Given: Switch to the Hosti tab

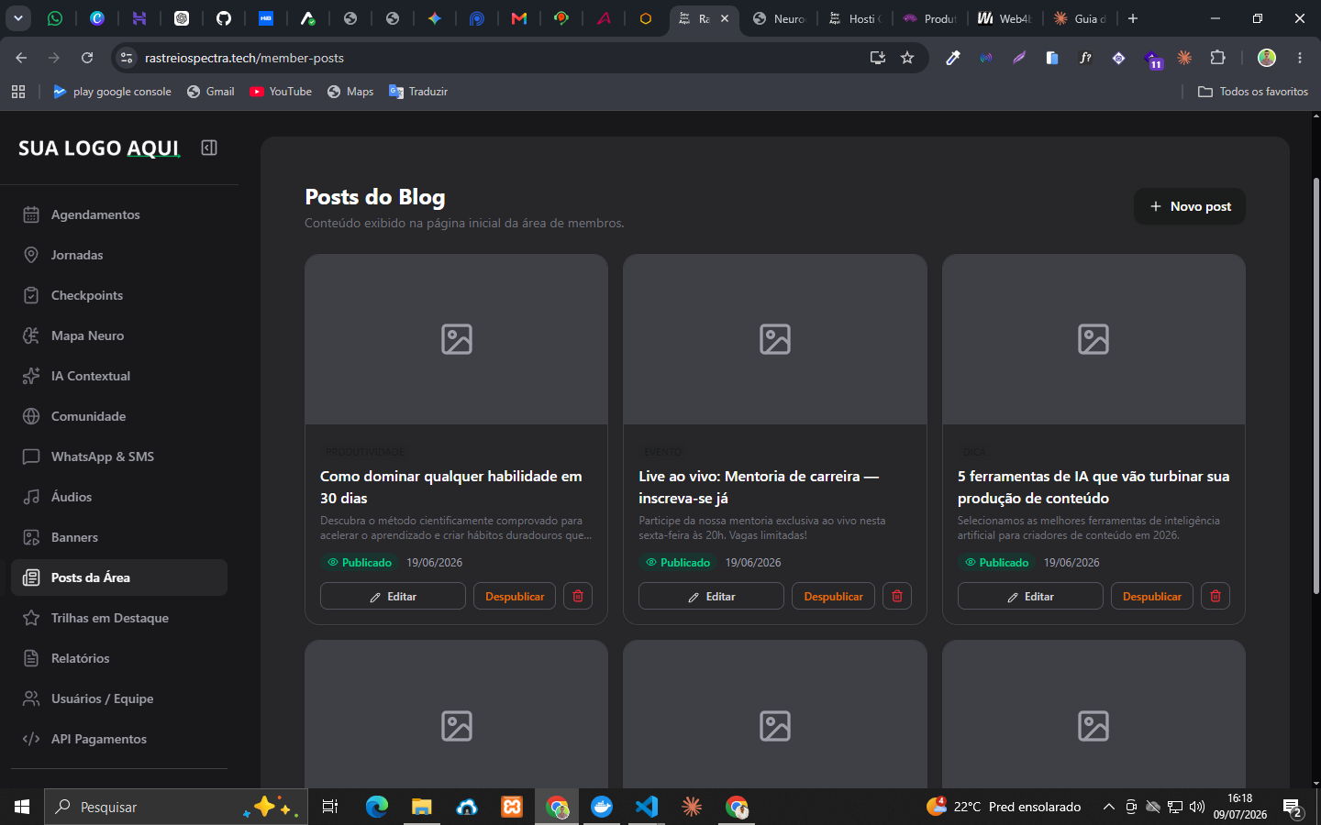Looking at the screenshot, I should tap(855, 18).
